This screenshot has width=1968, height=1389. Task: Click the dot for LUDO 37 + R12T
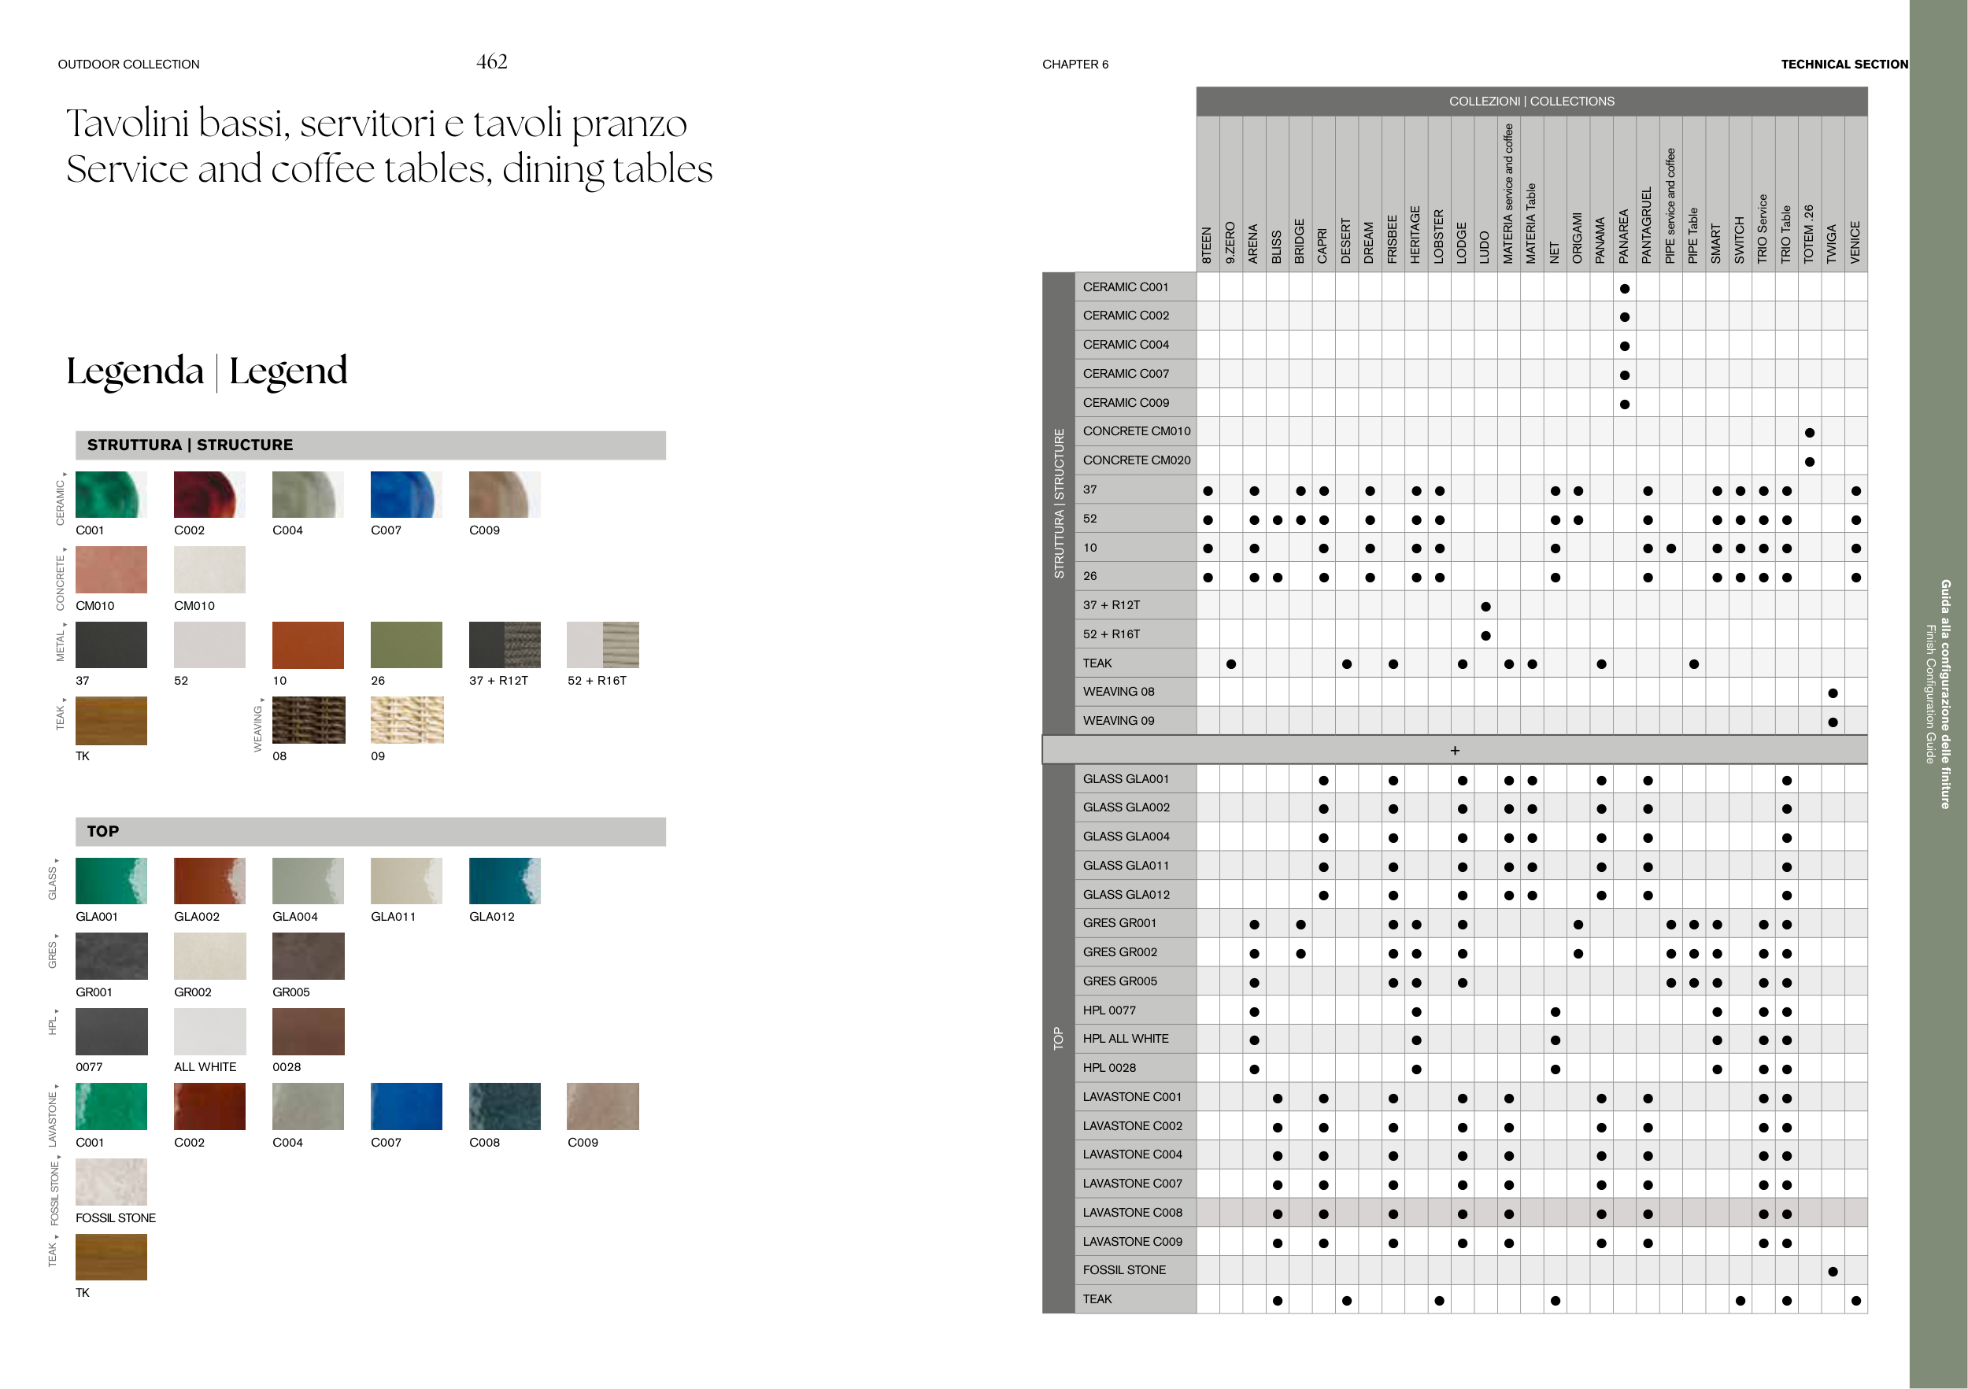[1485, 607]
